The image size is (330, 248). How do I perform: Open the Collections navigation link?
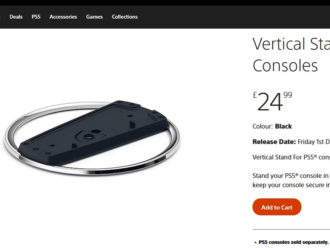pyautogui.click(x=125, y=17)
